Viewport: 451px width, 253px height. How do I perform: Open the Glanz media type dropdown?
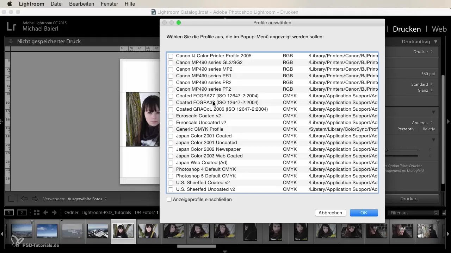(x=425, y=90)
